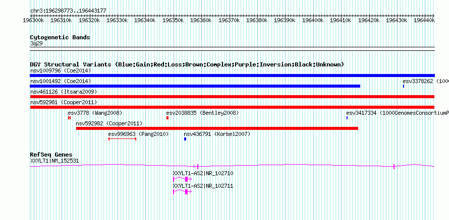Click the XXYLT1|NM_152531 gene label

click(x=54, y=161)
